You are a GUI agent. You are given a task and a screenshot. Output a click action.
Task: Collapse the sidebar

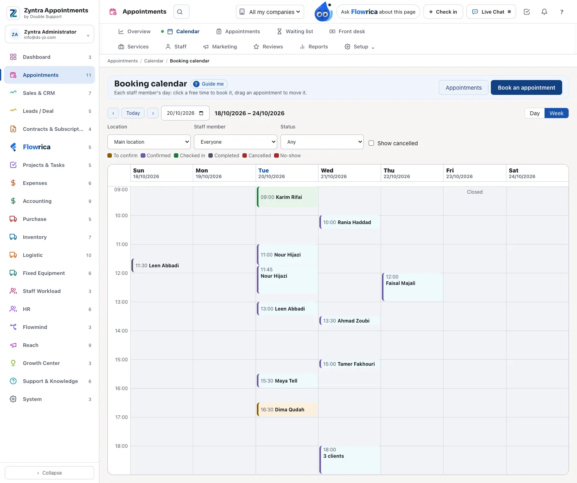coord(50,473)
